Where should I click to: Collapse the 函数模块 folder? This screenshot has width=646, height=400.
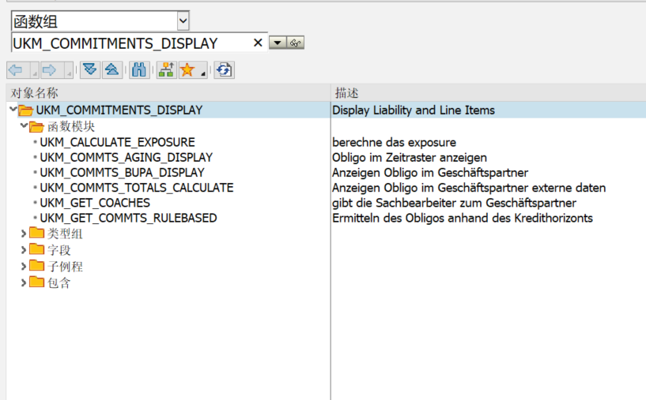point(24,125)
